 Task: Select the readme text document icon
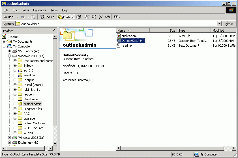(119, 45)
